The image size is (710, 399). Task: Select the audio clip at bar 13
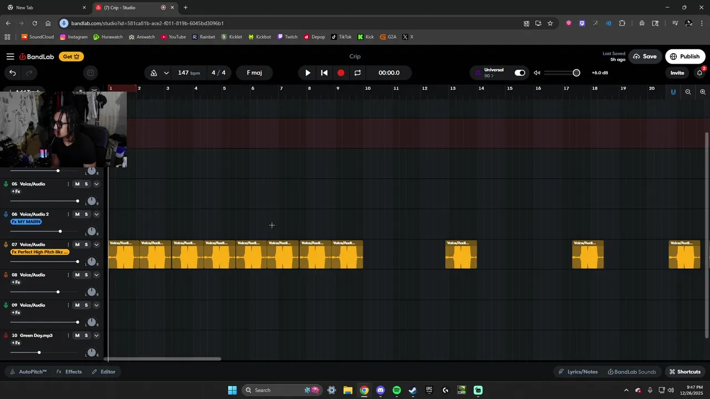pyautogui.click(x=461, y=254)
